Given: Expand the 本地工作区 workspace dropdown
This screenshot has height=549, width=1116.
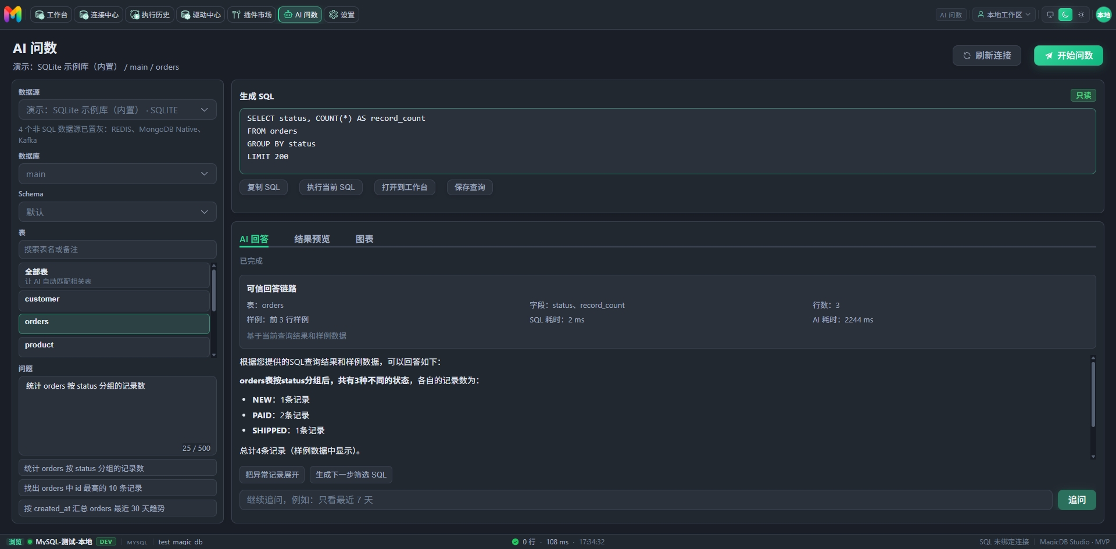Looking at the screenshot, I should click(x=1004, y=15).
